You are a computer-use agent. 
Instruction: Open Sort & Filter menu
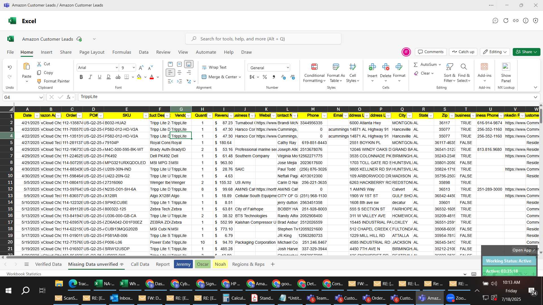point(449,73)
